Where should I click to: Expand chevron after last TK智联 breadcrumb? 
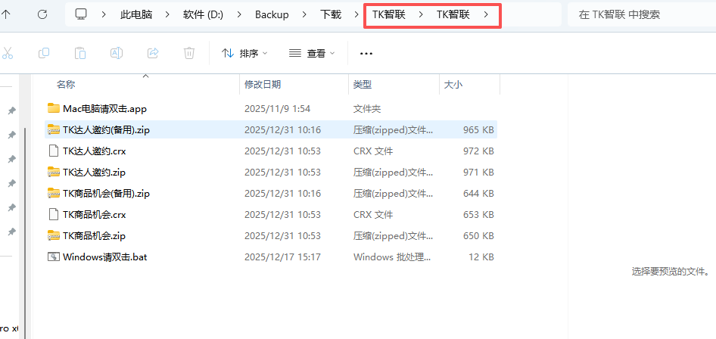[487, 14]
